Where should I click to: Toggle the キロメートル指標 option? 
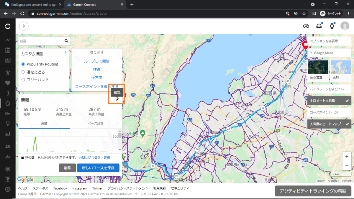329,101
